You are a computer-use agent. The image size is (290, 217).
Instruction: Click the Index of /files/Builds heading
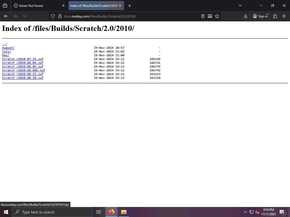(68, 28)
